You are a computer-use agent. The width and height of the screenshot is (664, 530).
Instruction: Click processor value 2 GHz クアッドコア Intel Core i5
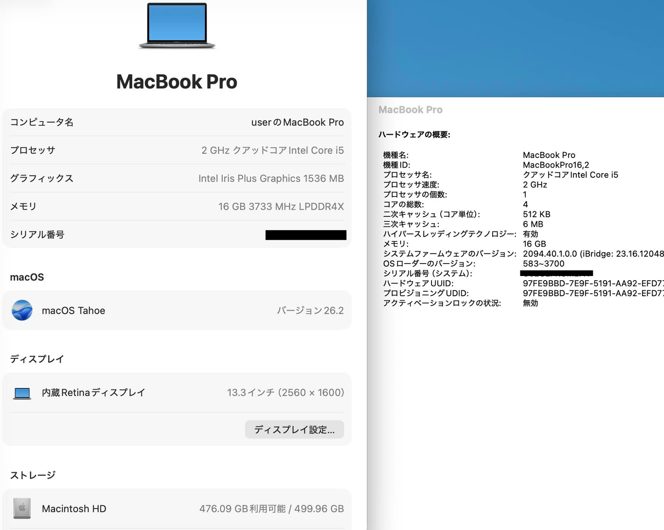[272, 150]
